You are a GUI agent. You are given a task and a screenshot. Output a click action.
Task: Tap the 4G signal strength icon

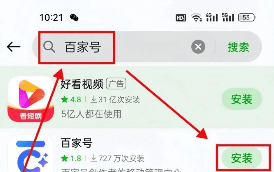(x=212, y=17)
